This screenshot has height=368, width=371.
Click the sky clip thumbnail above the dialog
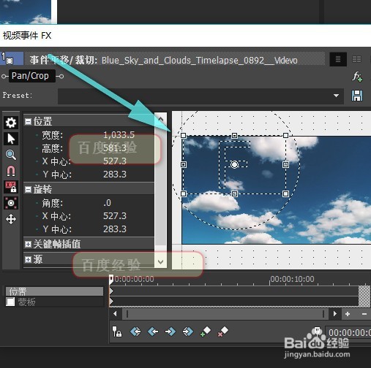point(26,12)
